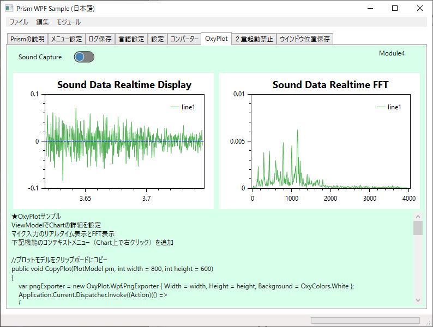Click the 3.65 axis label

pyautogui.click(x=85, y=199)
